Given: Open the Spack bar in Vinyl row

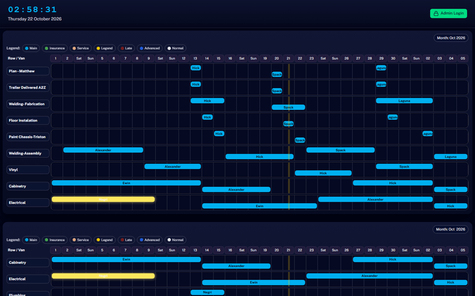Looking at the screenshot, I should click(x=404, y=166).
